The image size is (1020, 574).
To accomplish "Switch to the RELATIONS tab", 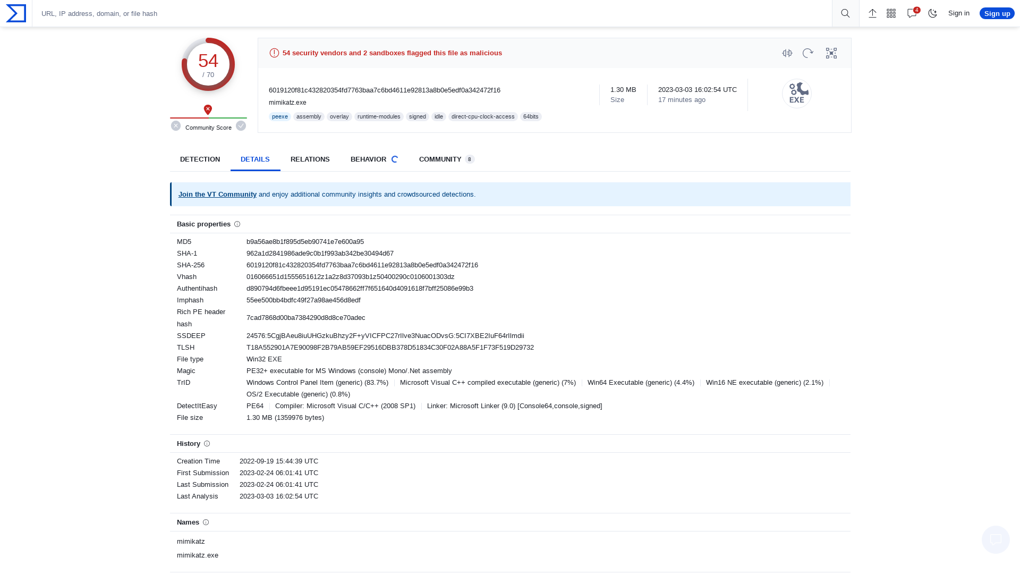I will click(x=310, y=158).
